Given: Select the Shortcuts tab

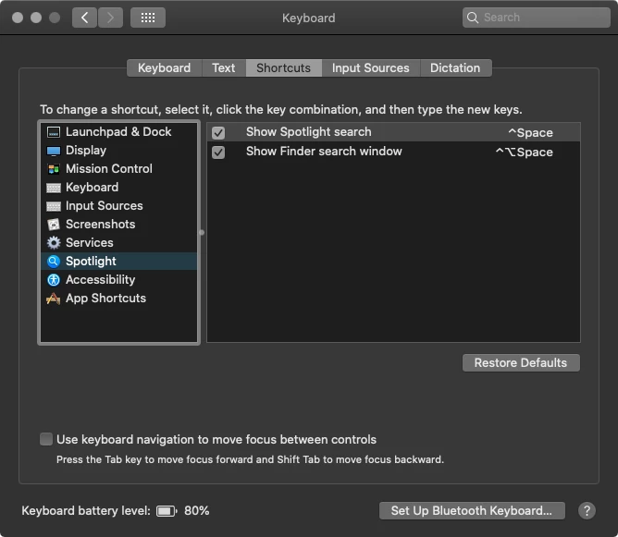Looking at the screenshot, I should click(x=284, y=68).
